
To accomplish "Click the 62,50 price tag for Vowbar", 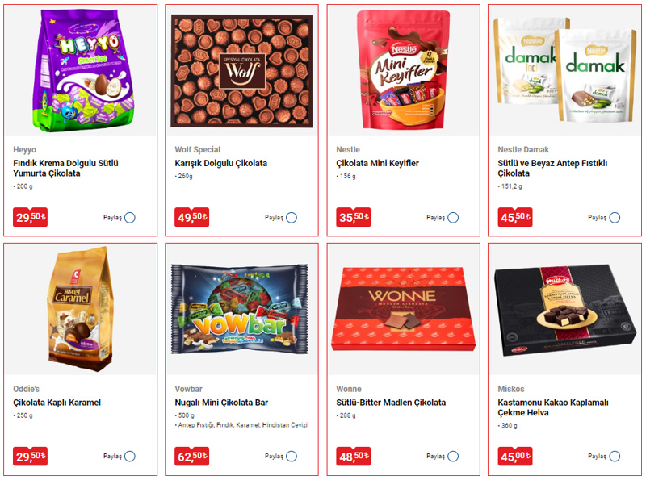I will click(x=191, y=456).
